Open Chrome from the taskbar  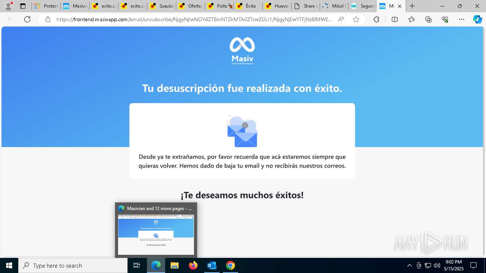(x=230, y=265)
